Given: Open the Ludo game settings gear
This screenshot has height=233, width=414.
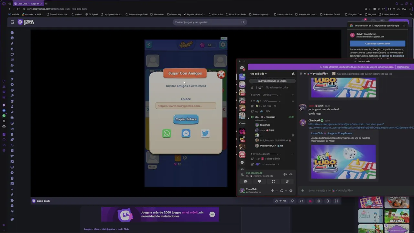Looking at the screenshot, I should (223, 45).
